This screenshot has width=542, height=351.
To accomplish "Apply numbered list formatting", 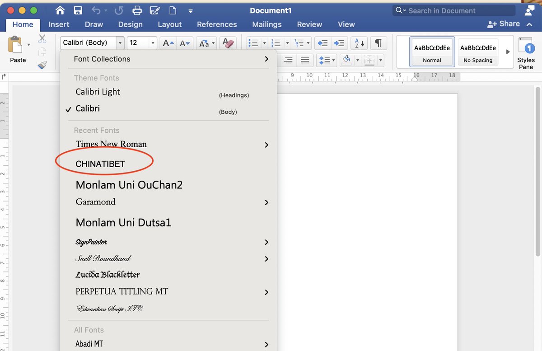I will [x=276, y=43].
